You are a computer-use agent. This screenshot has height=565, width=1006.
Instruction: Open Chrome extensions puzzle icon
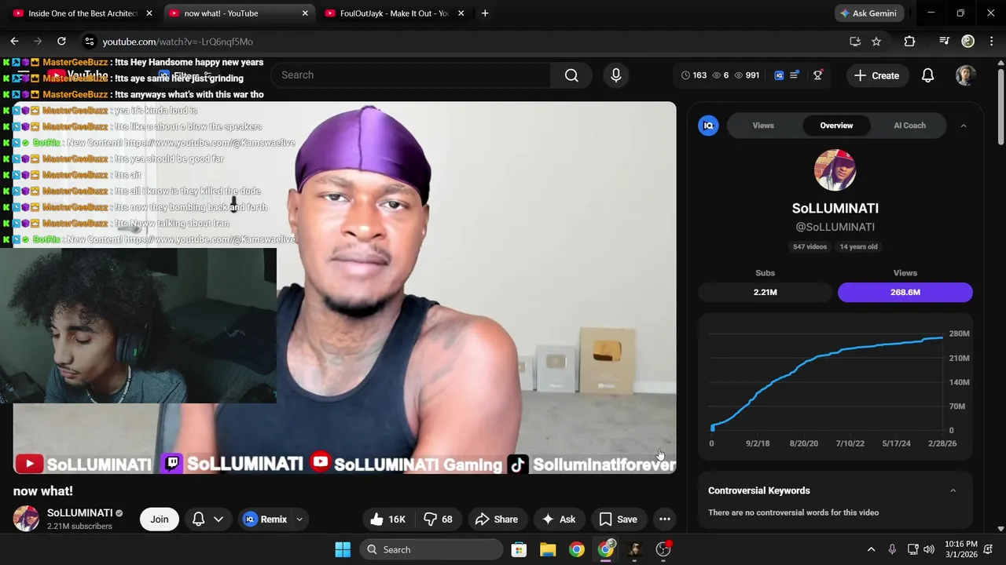coord(909,42)
